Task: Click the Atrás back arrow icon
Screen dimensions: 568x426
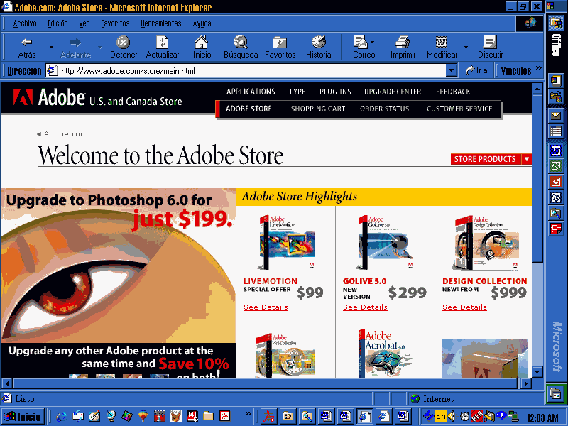Action: (27, 43)
